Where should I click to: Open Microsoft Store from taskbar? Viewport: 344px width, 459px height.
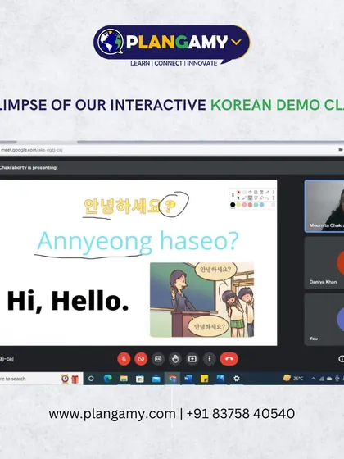click(x=140, y=379)
